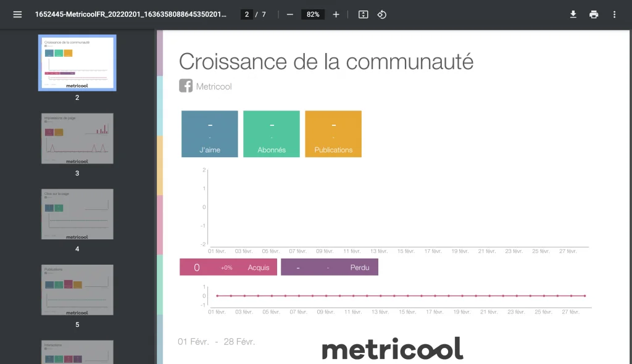Screen dimensions: 632x364
Task: Click the green Abonnés card
Action: coord(272,134)
